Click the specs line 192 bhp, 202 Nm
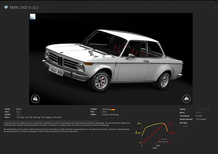 point(39,117)
